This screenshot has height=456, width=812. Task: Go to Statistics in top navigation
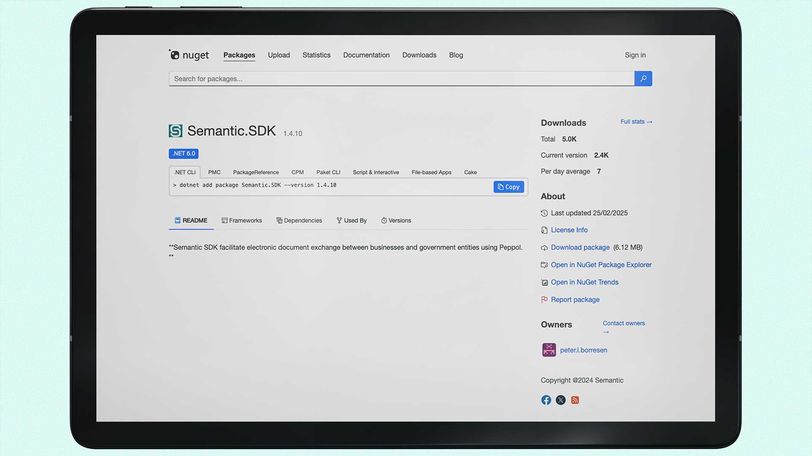pos(316,55)
